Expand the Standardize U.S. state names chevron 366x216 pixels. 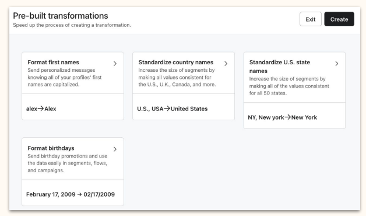coord(337,64)
